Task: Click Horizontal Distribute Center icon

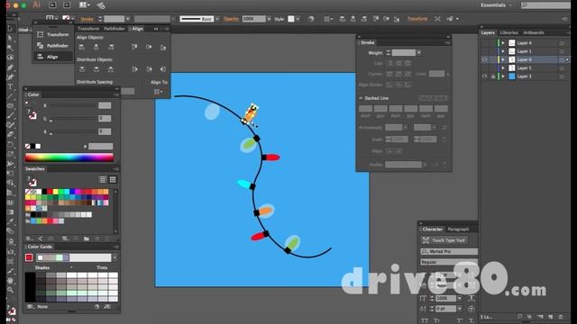Action: pos(149,69)
